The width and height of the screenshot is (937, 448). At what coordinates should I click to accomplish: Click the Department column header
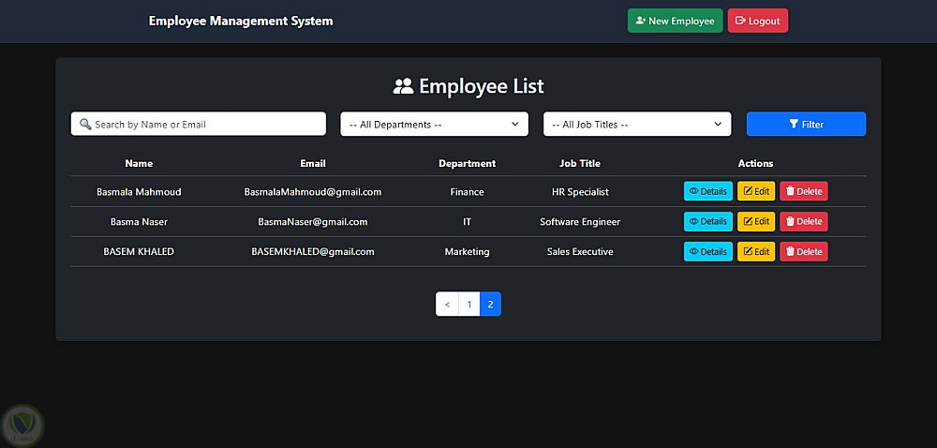(468, 163)
